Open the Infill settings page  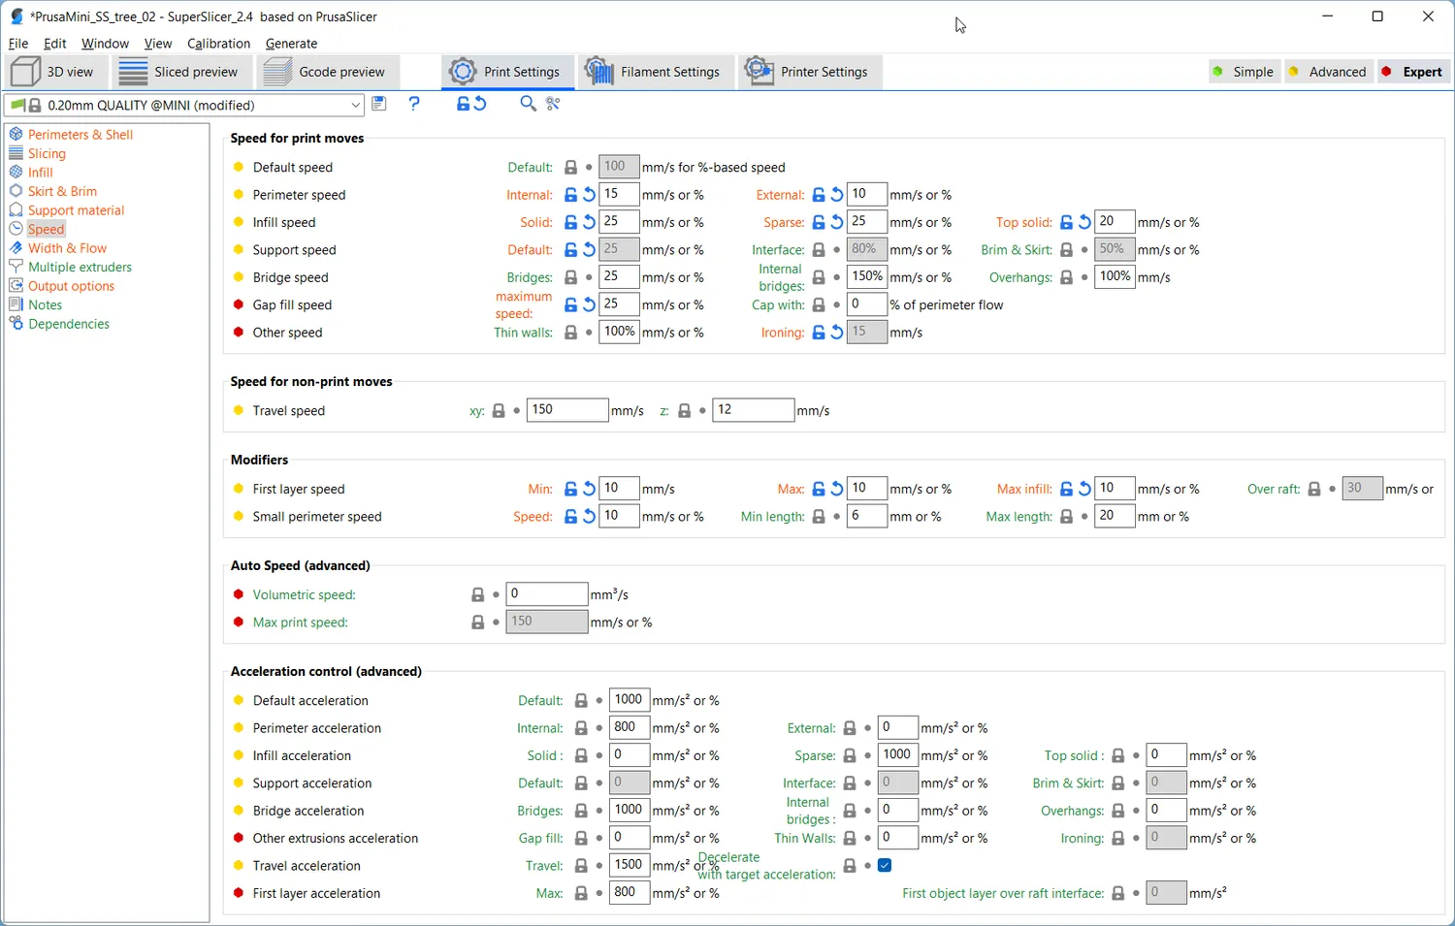(x=40, y=173)
